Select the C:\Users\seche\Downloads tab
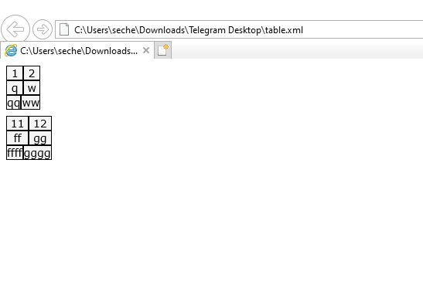 point(77,50)
